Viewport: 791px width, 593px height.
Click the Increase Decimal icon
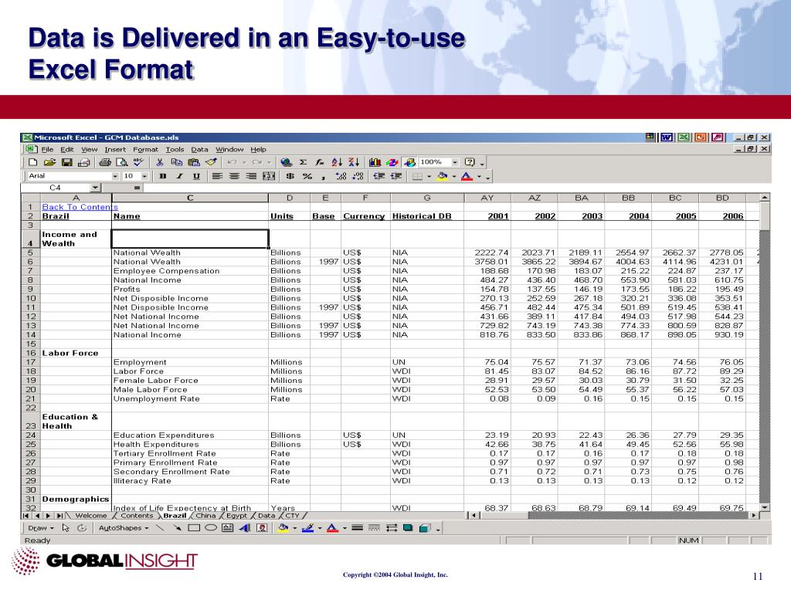tap(341, 176)
